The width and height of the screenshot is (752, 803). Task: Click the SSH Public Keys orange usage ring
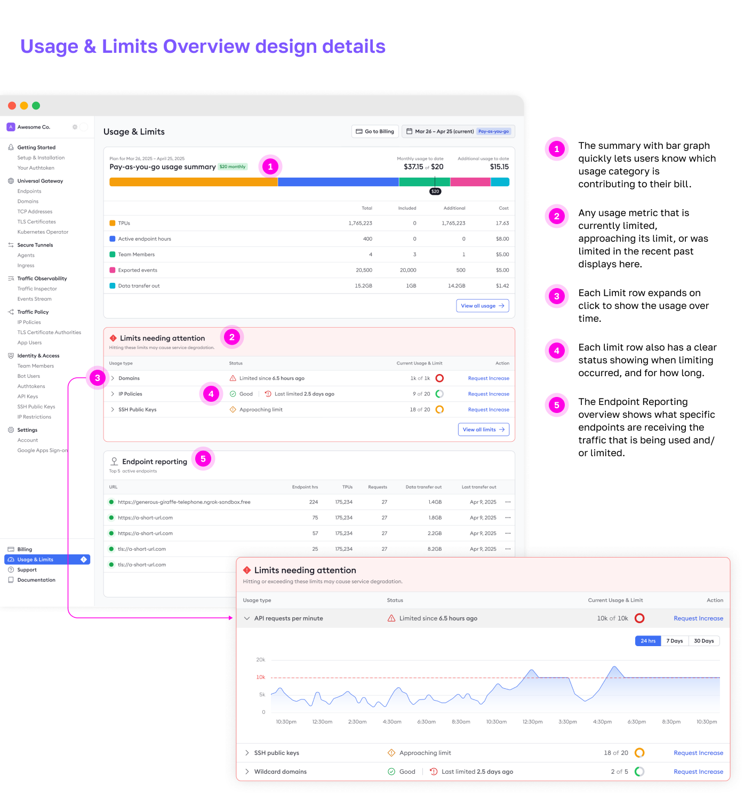tap(439, 410)
